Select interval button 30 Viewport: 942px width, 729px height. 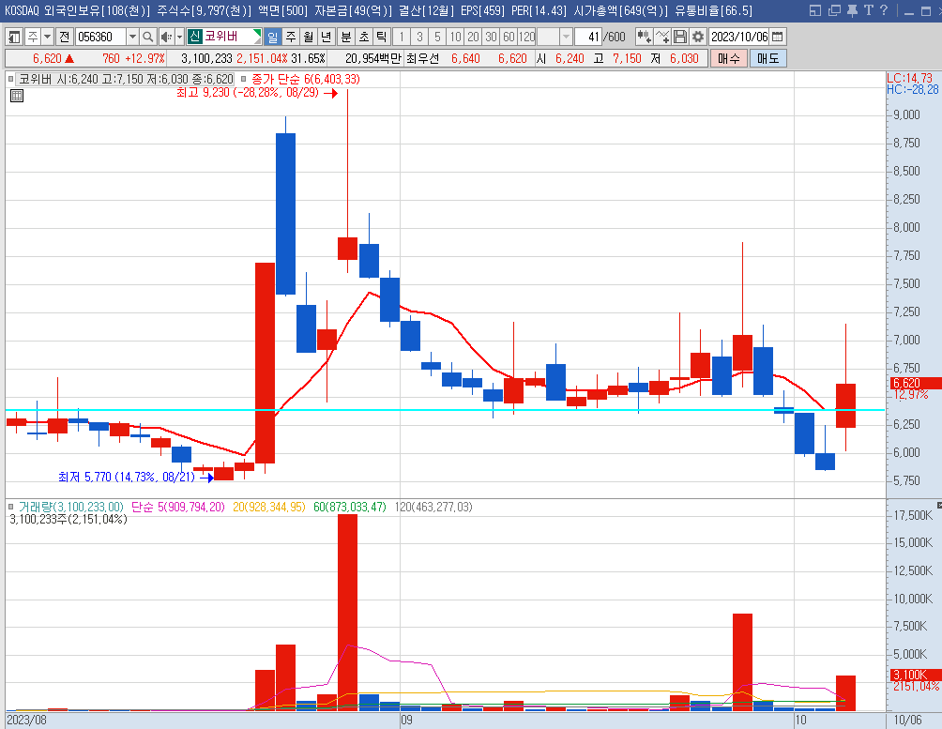click(x=491, y=37)
